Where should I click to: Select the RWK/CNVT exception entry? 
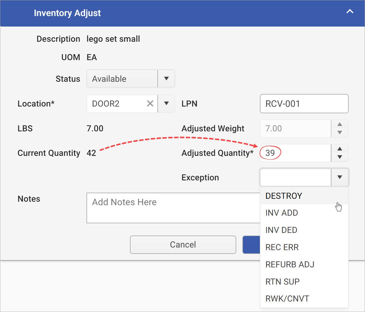click(287, 298)
